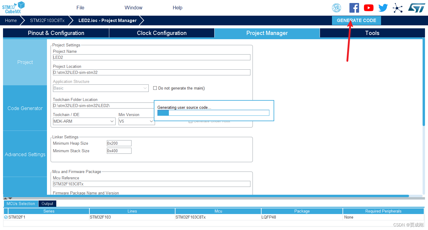Click the Project Location field
The width and height of the screenshot is (428, 230).
tap(152, 72)
